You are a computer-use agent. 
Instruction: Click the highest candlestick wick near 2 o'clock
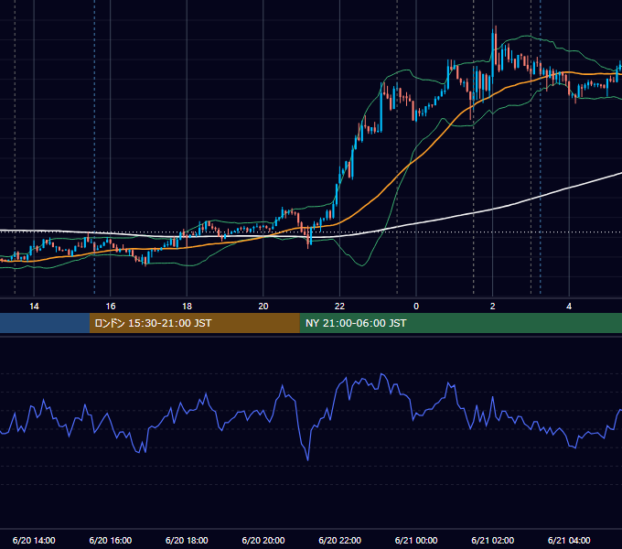pyautogui.click(x=496, y=28)
